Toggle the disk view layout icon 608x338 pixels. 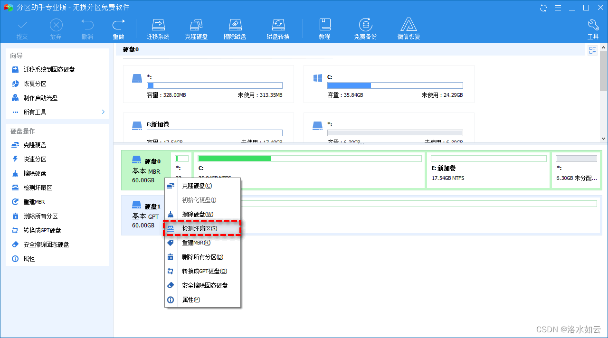592,50
